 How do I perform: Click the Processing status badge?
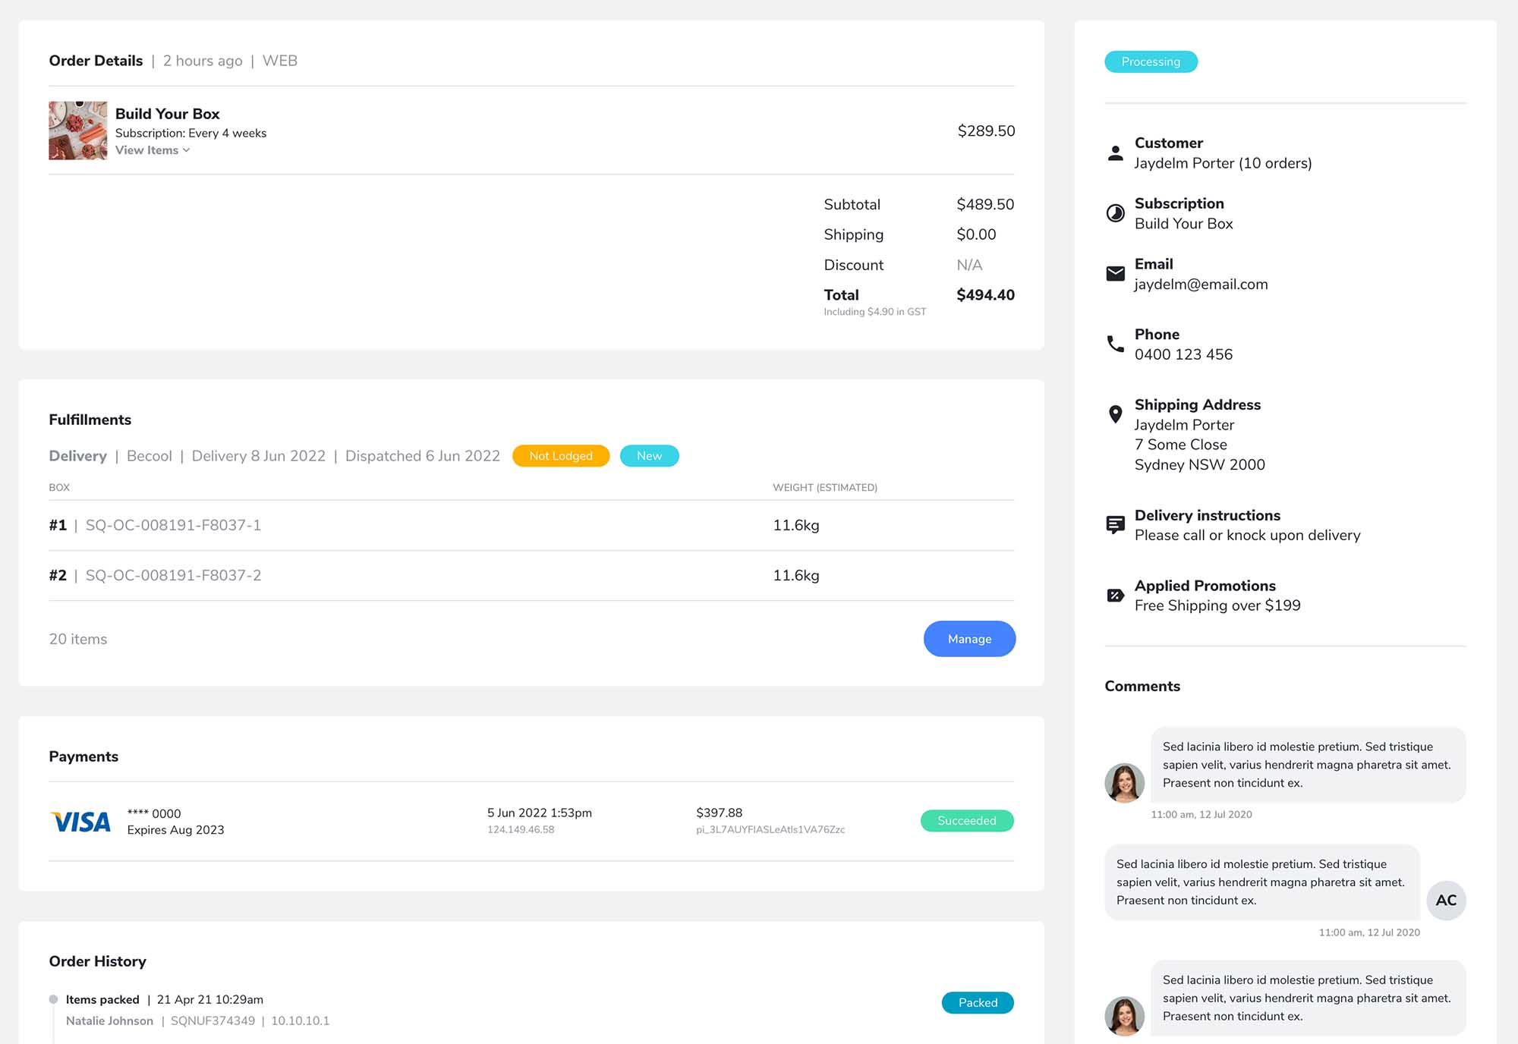click(1151, 61)
